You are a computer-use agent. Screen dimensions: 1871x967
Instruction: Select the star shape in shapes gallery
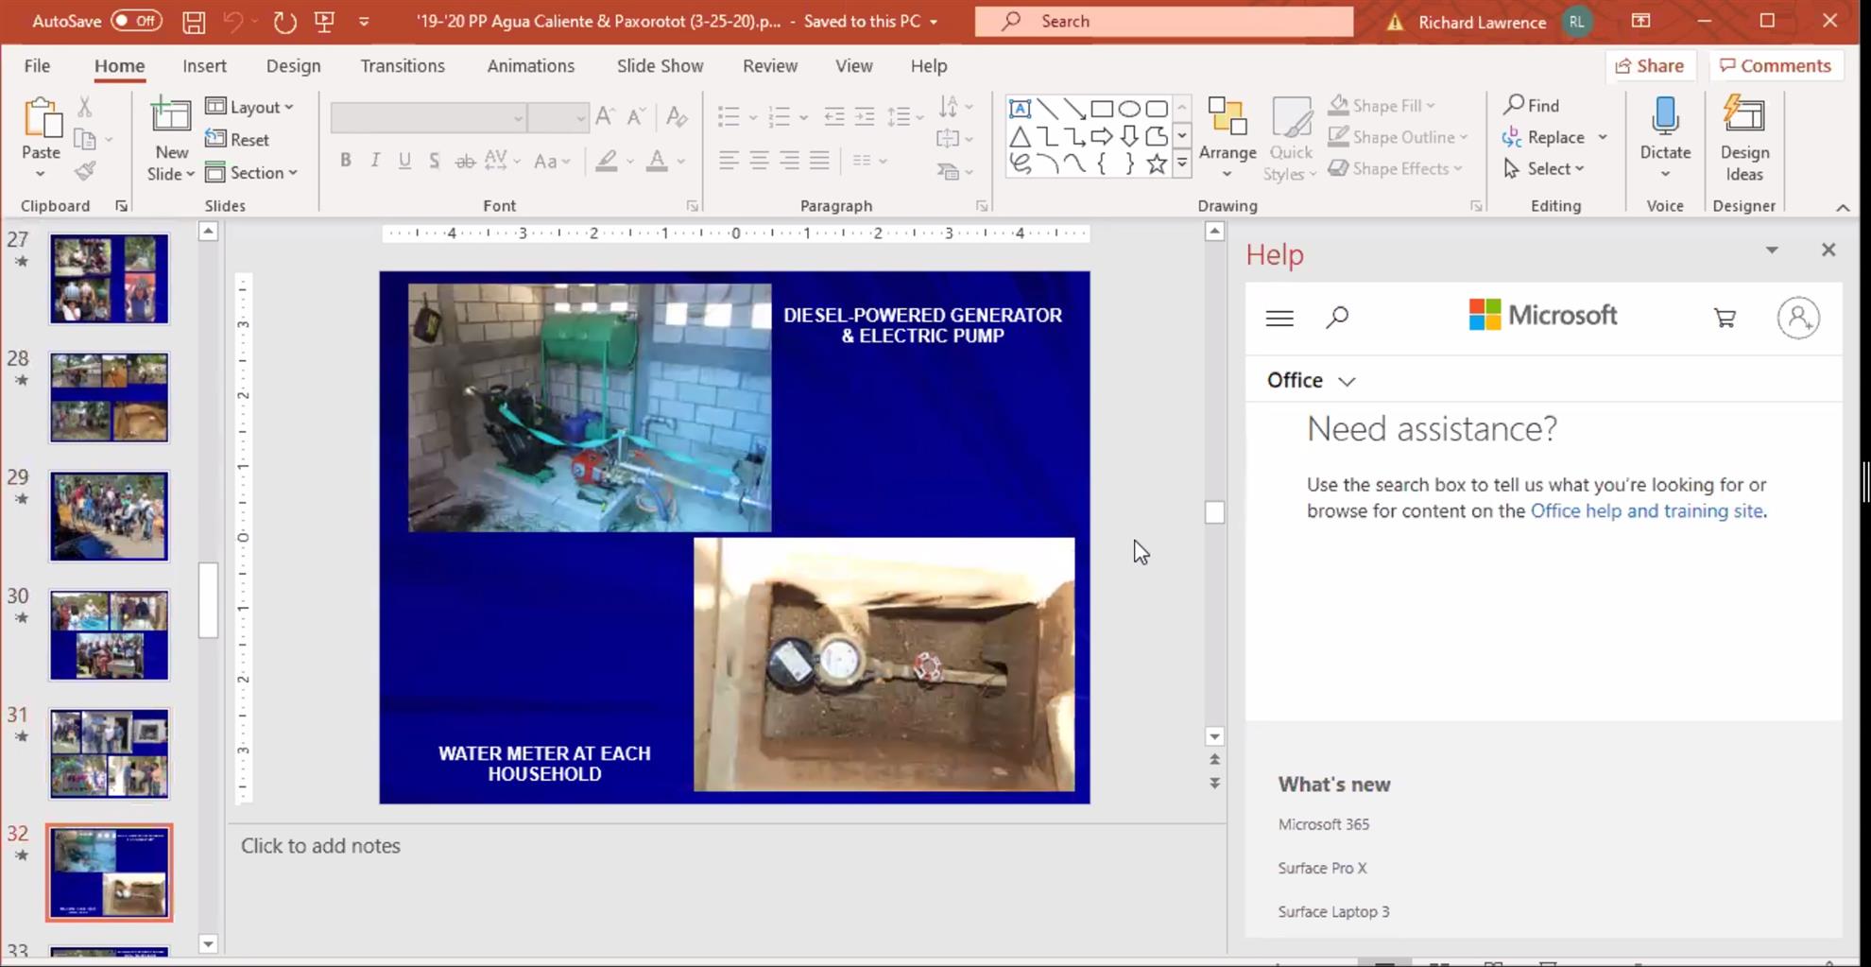(x=1156, y=164)
